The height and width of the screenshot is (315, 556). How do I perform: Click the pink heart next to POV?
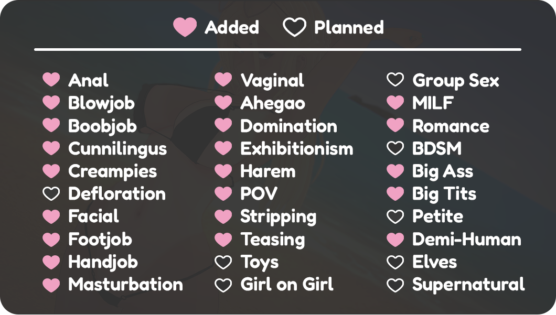coord(223,194)
